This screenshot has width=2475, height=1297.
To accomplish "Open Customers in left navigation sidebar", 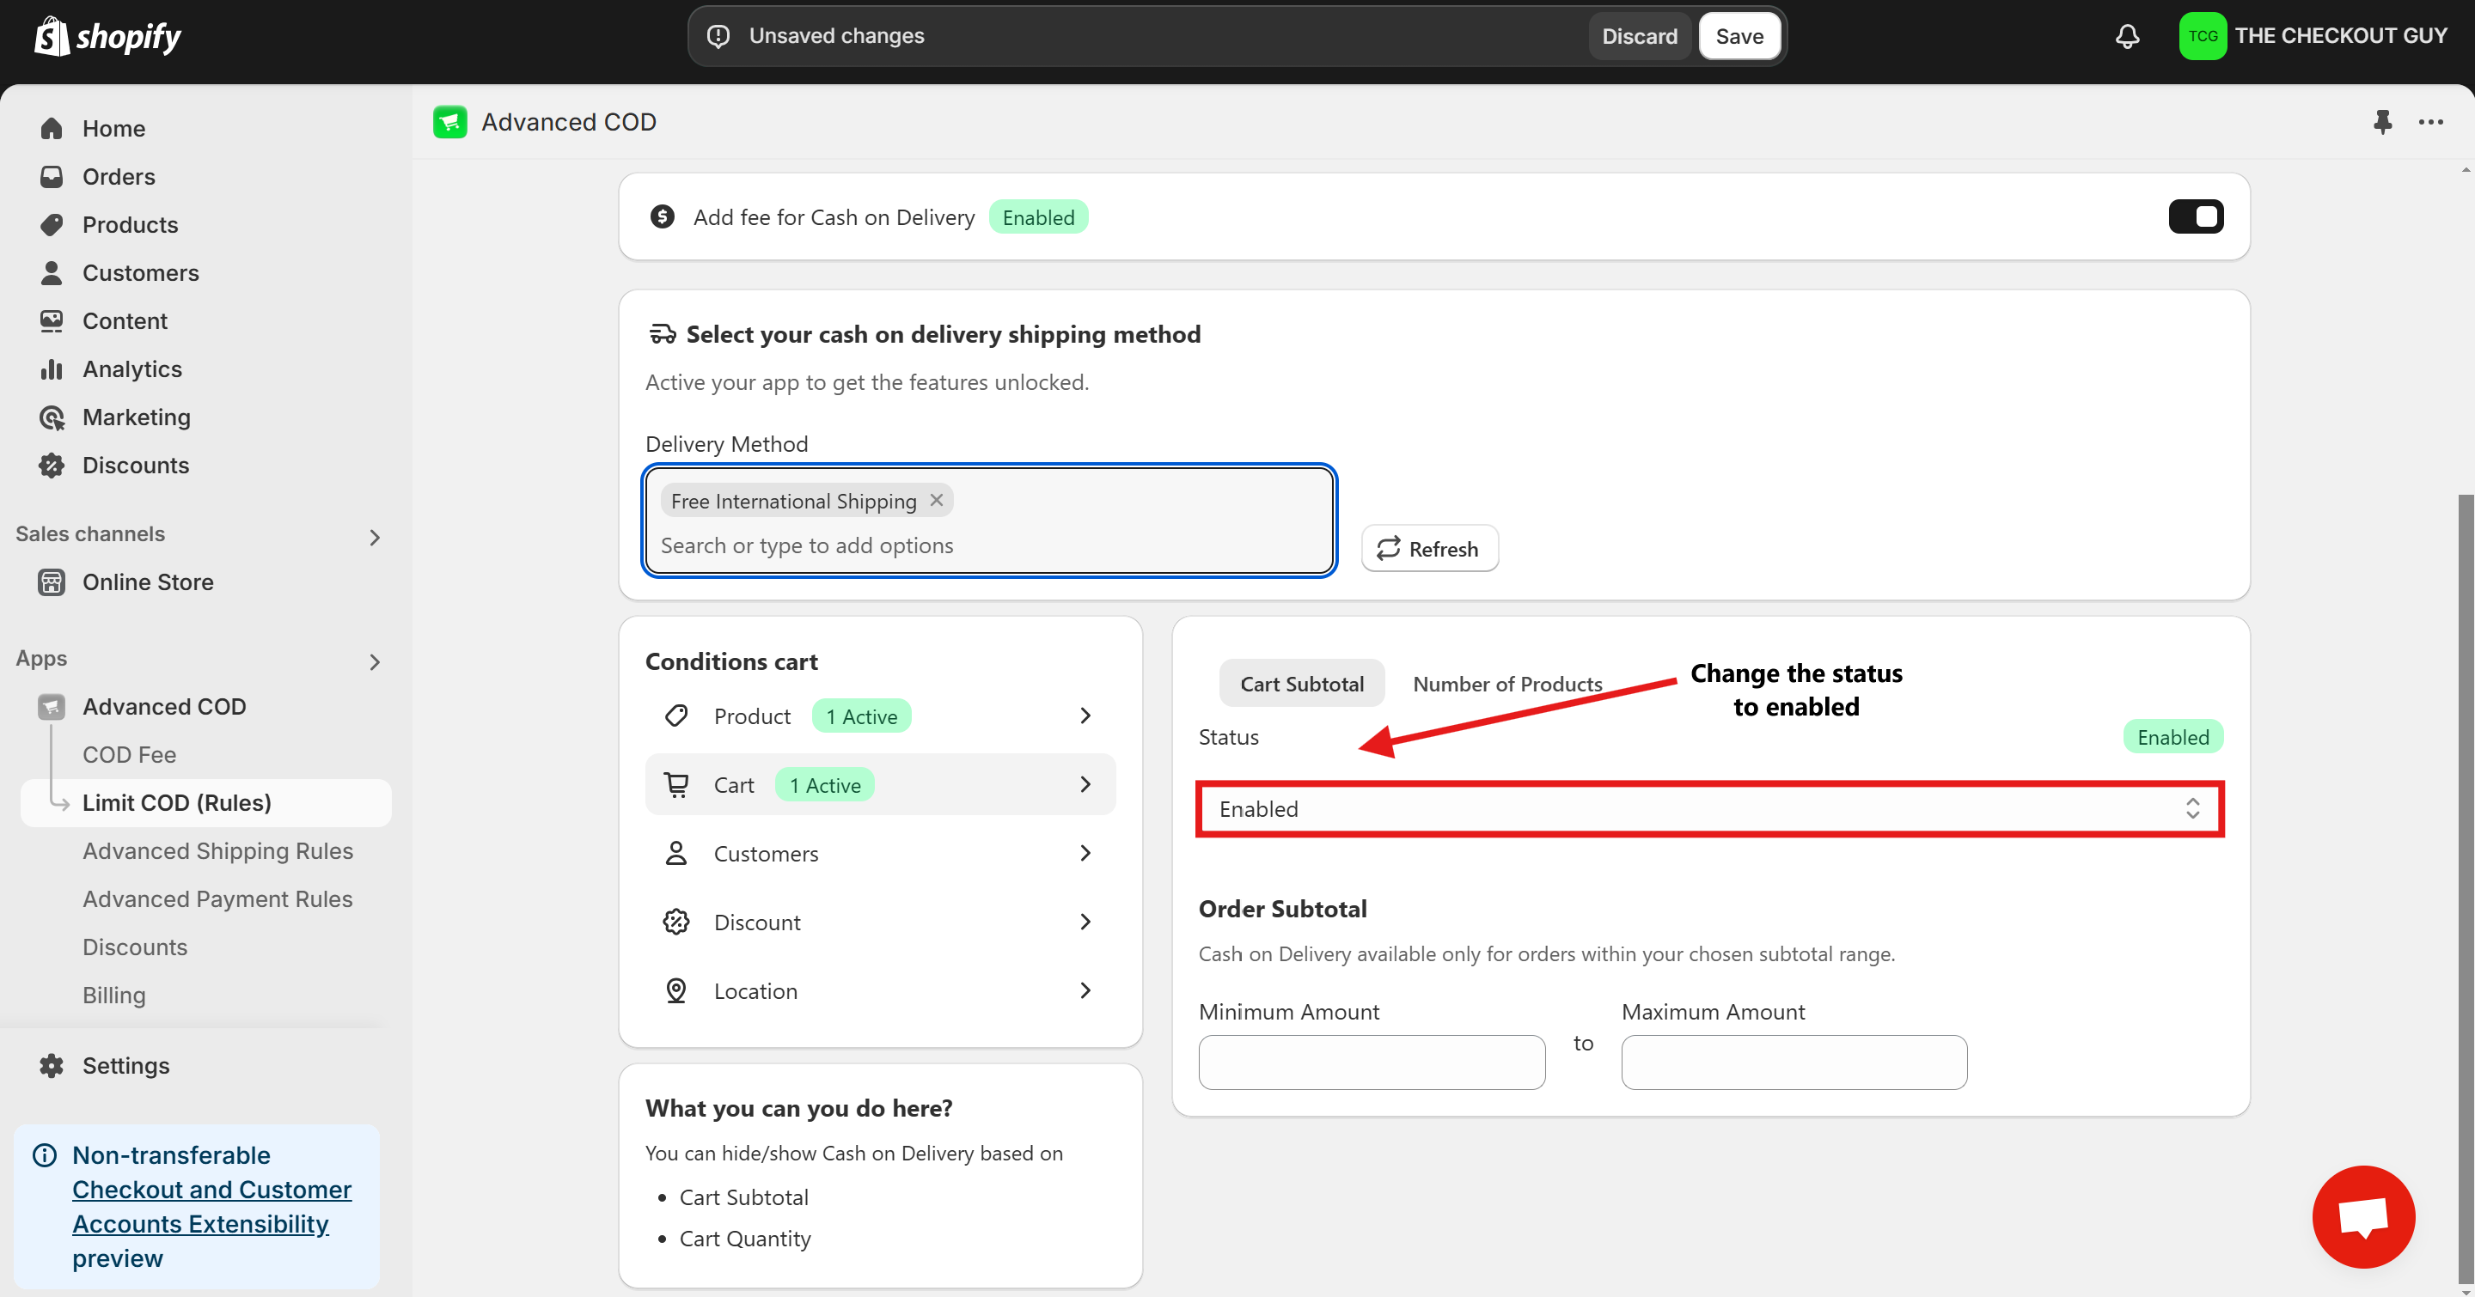I will point(140,272).
